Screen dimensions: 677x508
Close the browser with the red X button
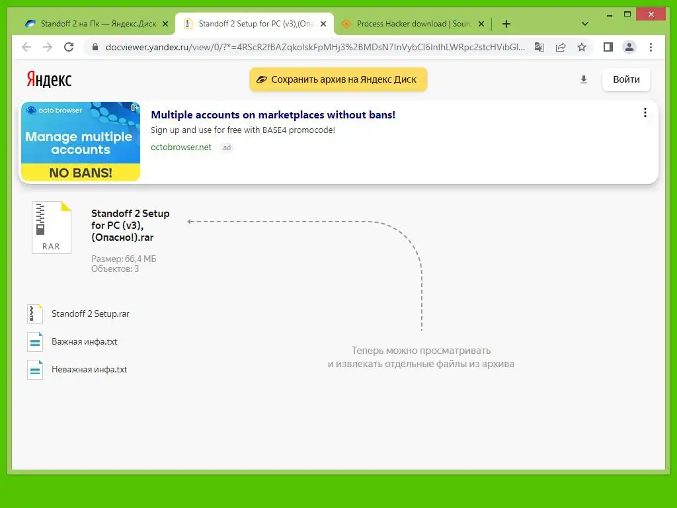click(651, 15)
